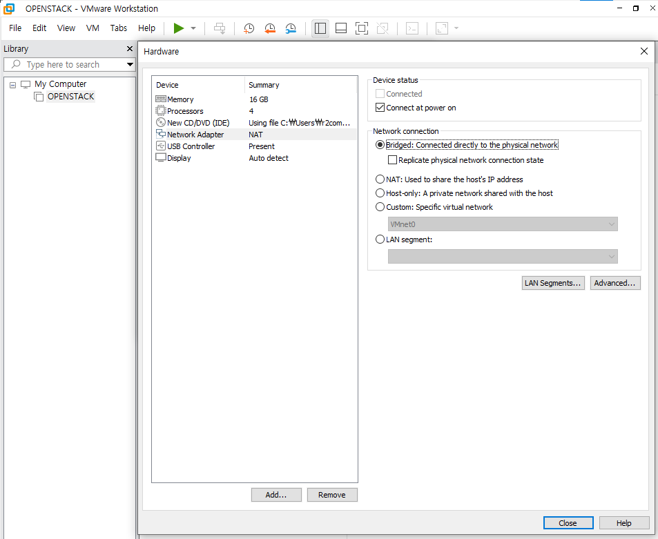Revert the virtual machine to snapshot icon
This screenshot has width=658, height=539.
(x=270, y=28)
